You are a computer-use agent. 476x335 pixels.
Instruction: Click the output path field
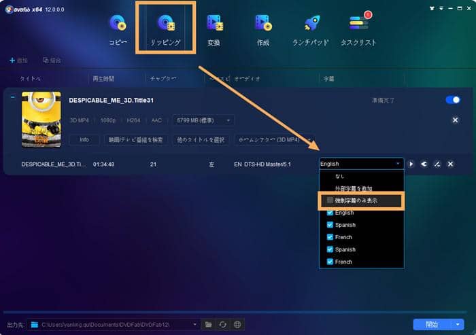(x=114, y=325)
